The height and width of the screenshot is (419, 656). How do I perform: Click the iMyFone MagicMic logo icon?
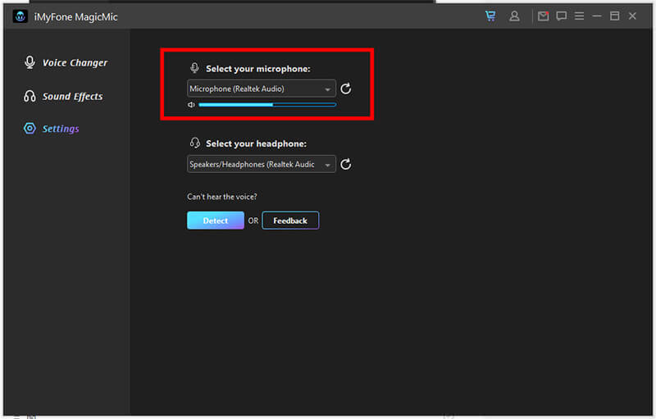(20, 16)
